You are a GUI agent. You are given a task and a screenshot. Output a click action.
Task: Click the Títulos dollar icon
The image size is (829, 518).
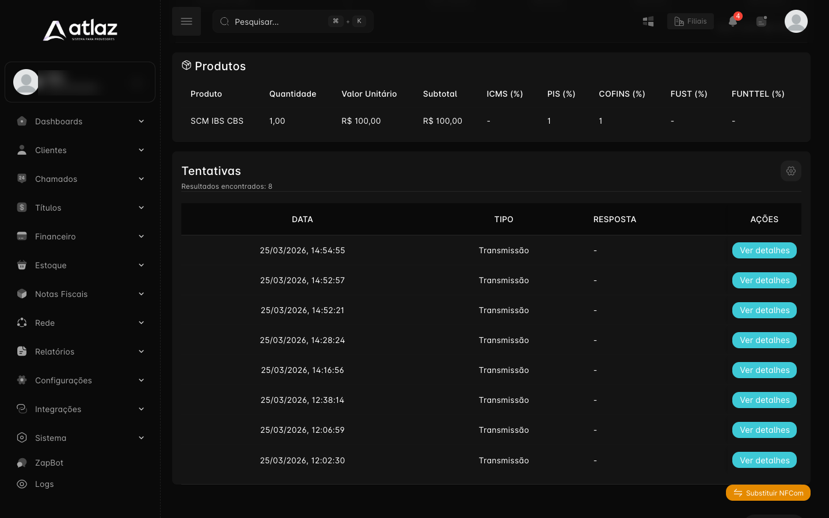point(22,207)
